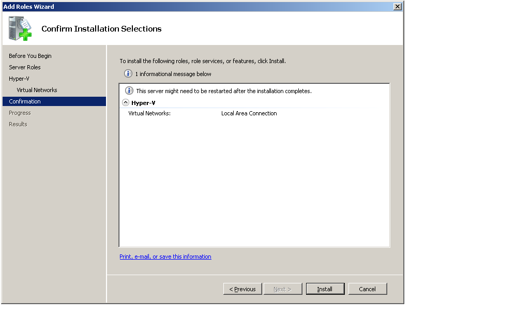Click the server with green plus icon
517x331 pixels.
20,28
